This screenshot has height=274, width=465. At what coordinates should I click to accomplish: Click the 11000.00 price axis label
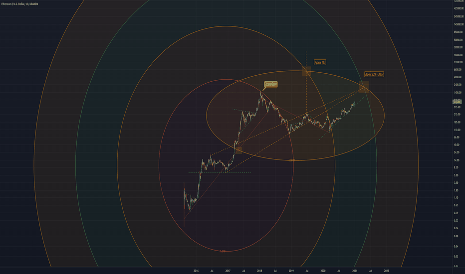click(x=458, y=62)
